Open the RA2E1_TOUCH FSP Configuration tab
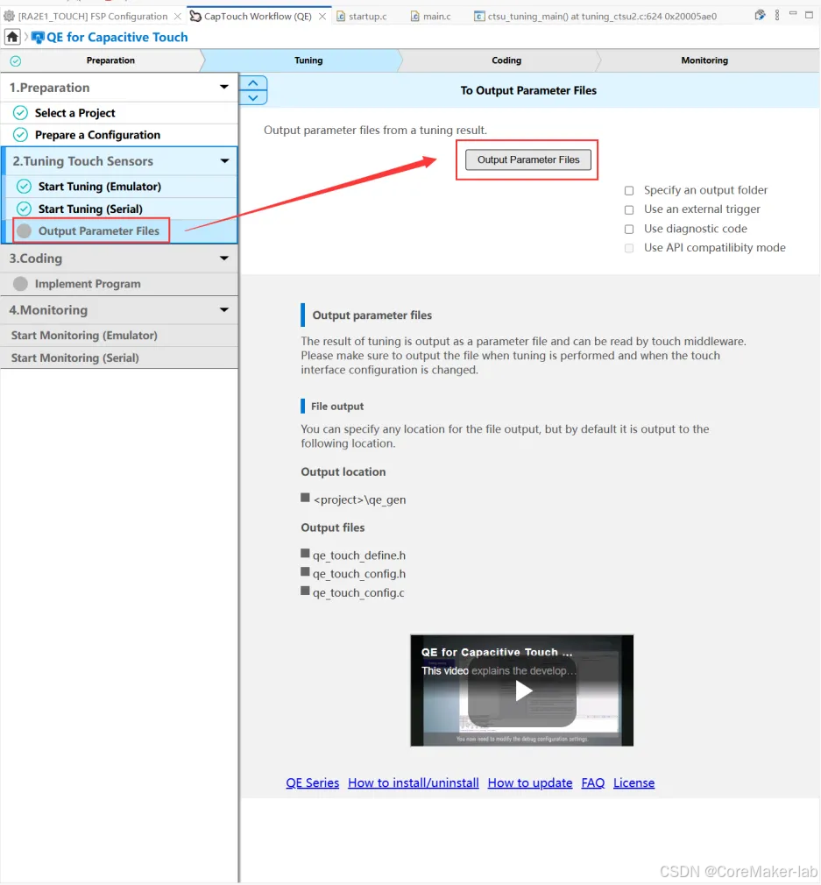The height and width of the screenshot is (885, 821). point(93,17)
